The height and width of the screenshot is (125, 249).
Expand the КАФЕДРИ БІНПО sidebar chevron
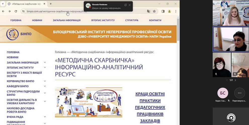point(45,86)
